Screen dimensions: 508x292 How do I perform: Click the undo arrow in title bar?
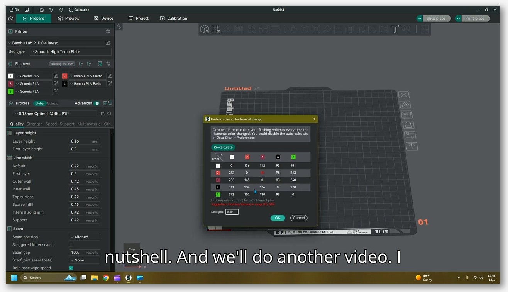[51, 10]
